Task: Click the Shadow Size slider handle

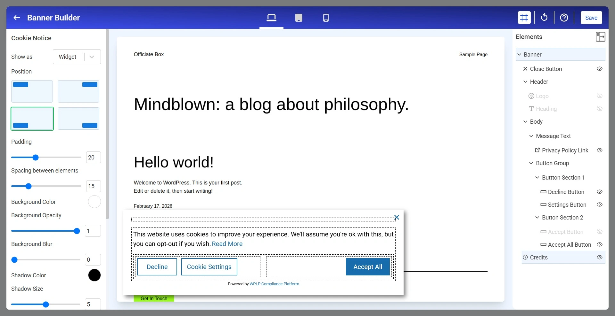Action: click(x=46, y=304)
